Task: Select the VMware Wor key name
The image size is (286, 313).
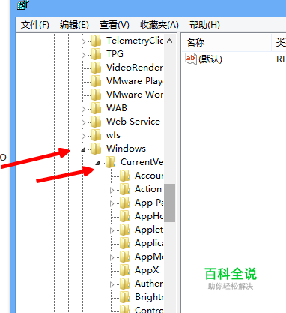Action: coord(135,95)
